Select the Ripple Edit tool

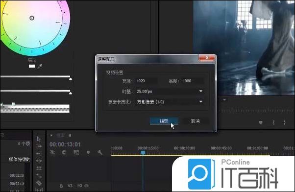coord(39,154)
